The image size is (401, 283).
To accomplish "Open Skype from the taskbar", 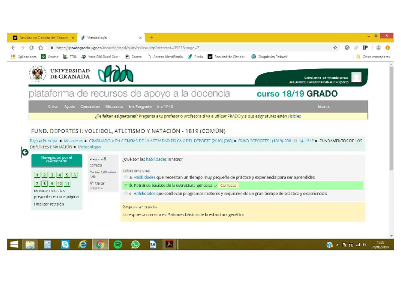I will [x=65, y=244].
